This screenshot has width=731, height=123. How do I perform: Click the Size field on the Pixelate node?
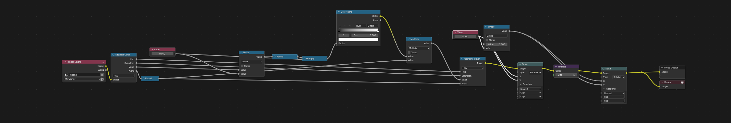click(566, 75)
